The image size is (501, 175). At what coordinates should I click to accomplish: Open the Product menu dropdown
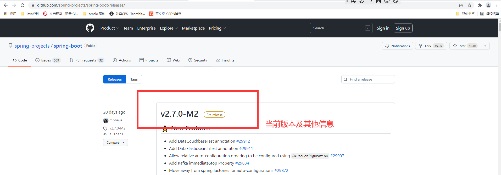pos(110,28)
